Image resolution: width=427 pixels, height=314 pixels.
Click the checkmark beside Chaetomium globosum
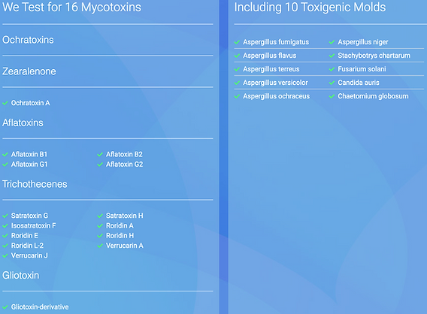pyautogui.click(x=332, y=96)
